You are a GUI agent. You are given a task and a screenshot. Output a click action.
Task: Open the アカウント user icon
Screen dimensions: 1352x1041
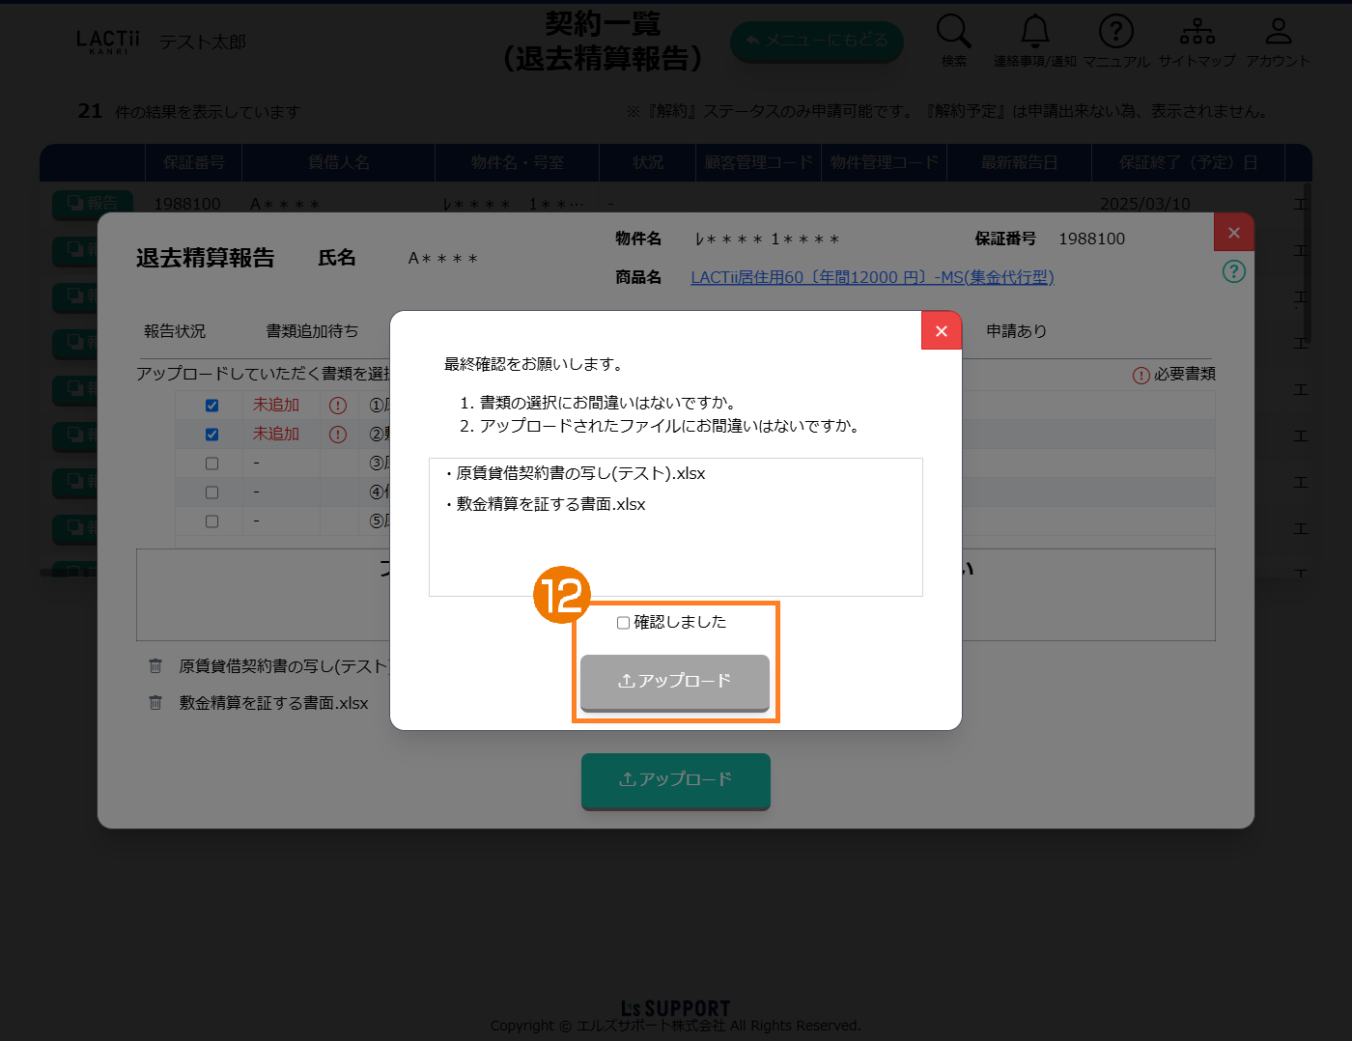tap(1278, 32)
